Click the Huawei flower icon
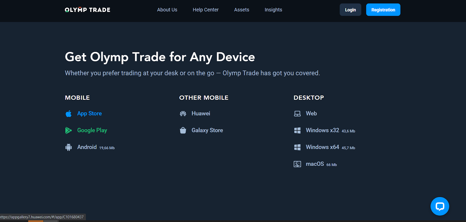Screen dimensions: 466x222 point(183,113)
